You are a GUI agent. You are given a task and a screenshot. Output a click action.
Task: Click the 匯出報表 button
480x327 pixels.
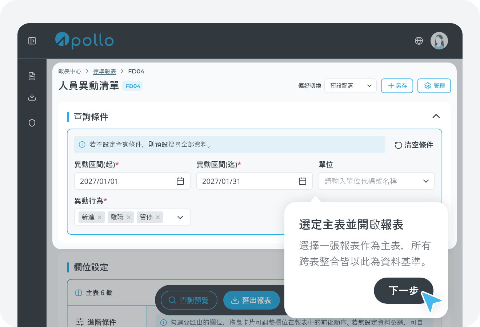pos(252,300)
